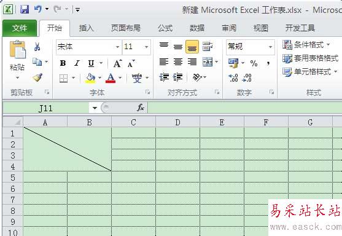Open text orientation ab icon

(x=197, y=77)
